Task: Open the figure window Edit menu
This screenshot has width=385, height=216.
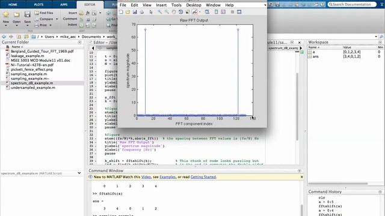Action: point(134,5)
